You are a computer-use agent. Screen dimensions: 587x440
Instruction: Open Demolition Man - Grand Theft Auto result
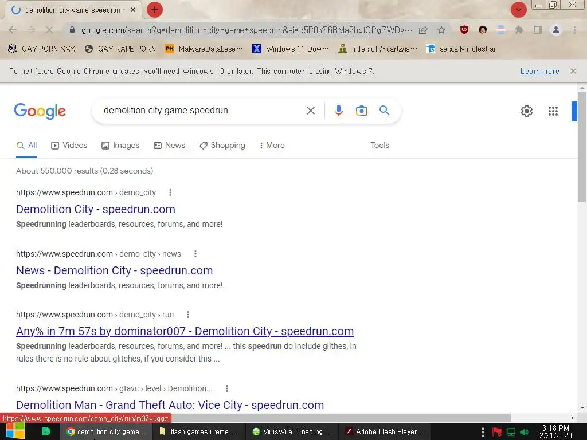pos(170,405)
